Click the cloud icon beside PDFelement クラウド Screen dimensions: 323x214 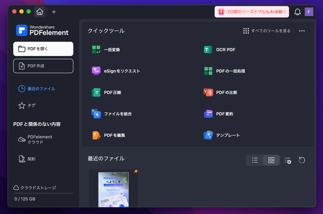click(x=22, y=140)
